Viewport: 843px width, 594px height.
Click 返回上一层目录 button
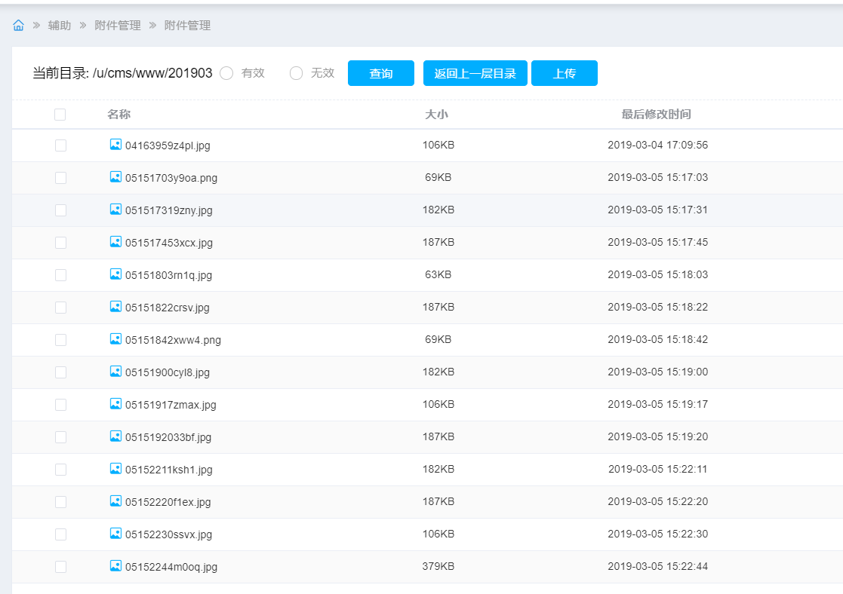[x=475, y=73]
